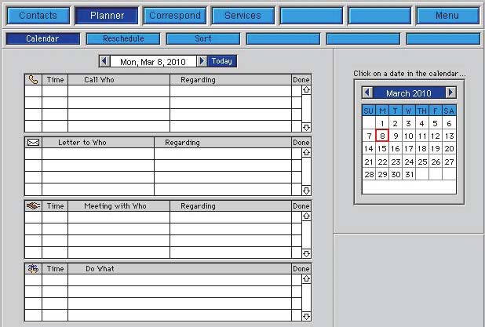Image resolution: width=485 pixels, height=327 pixels.
Task: Mark first Do What row Done cell
Action: coord(297,280)
